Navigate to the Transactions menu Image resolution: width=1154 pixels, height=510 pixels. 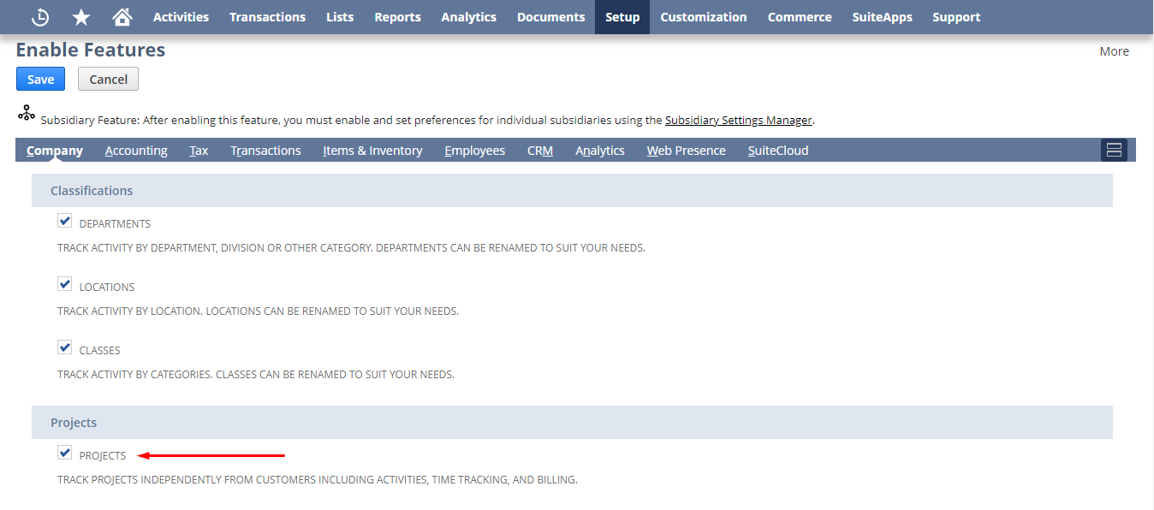[267, 16]
